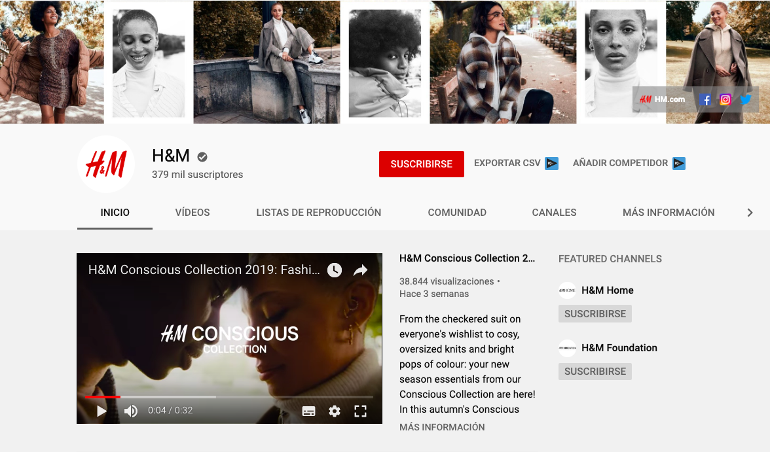770x452 pixels.
Task: Click the H&M Foundation channel avatar
Action: tap(567, 348)
